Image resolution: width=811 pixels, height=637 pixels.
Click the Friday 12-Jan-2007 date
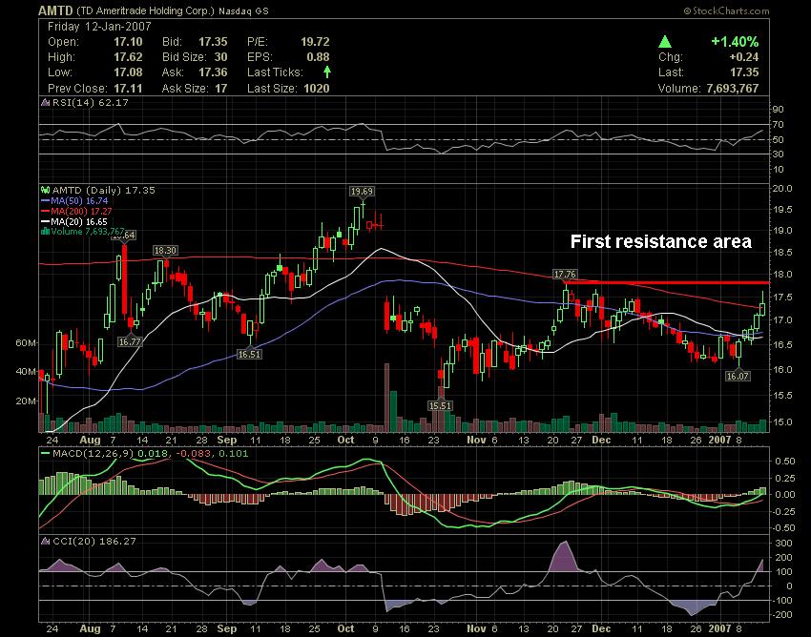click(99, 27)
